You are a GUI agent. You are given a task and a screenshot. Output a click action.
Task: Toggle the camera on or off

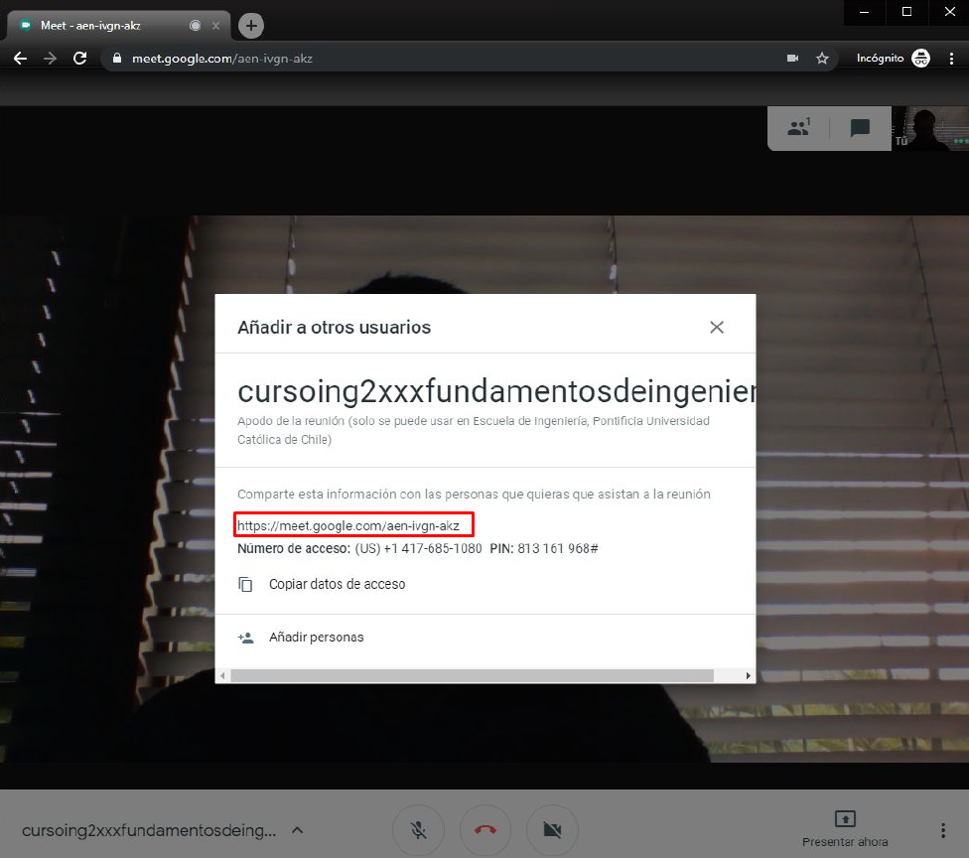[x=552, y=830]
